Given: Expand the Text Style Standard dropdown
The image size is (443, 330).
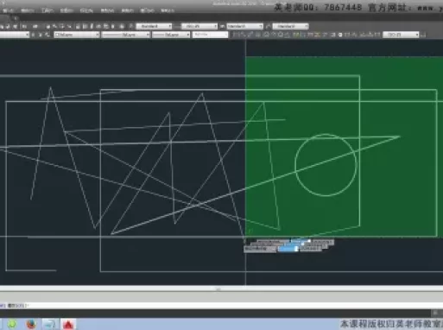Looking at the screenshot, I should click(x=154, y=26).
